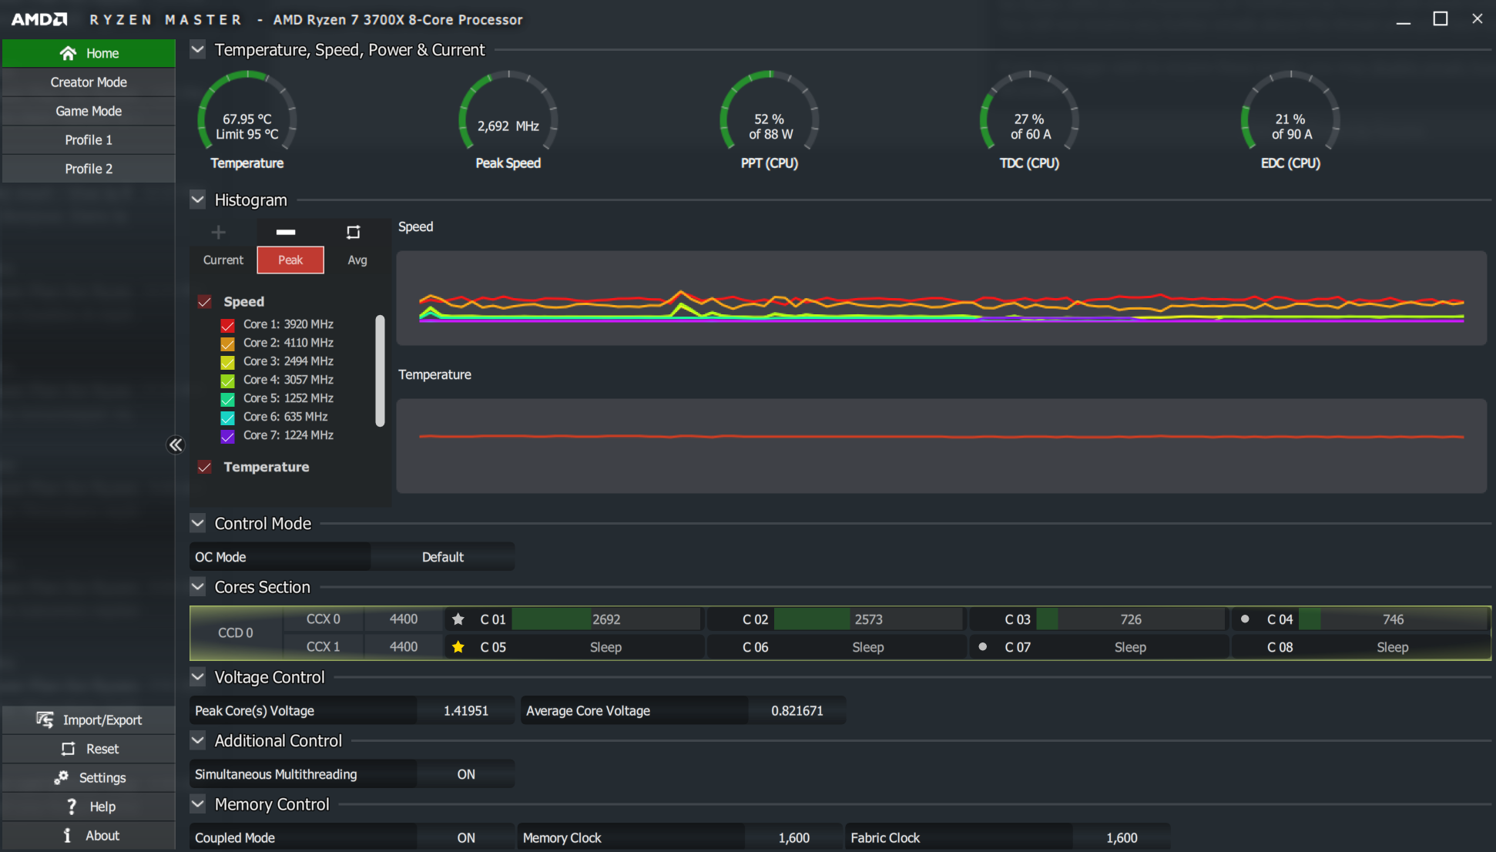
Task: Collapse the Control Mode section
Action: (198, 523)
